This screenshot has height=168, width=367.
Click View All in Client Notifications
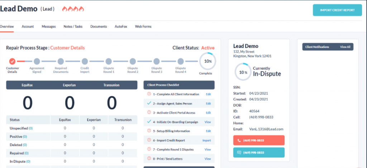pos(345,47)
